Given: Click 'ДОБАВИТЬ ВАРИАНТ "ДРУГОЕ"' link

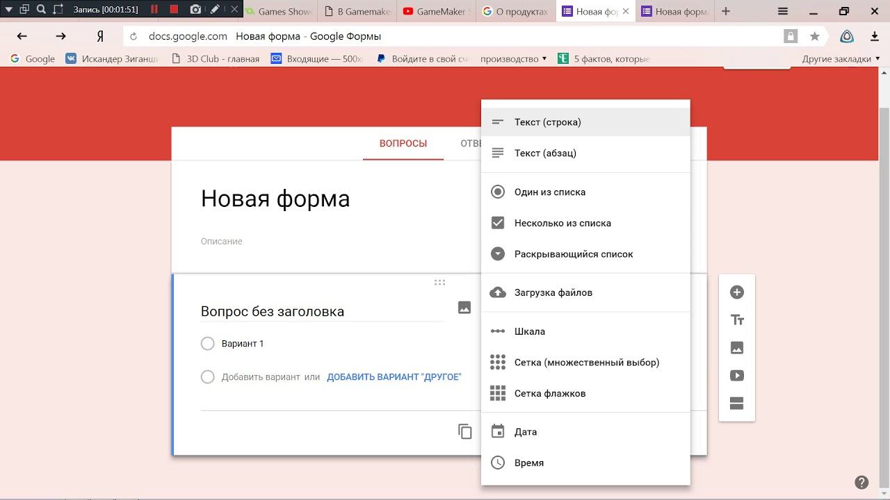Looking at the screenshot, I should pyautogui.click(x=394, y=377).
